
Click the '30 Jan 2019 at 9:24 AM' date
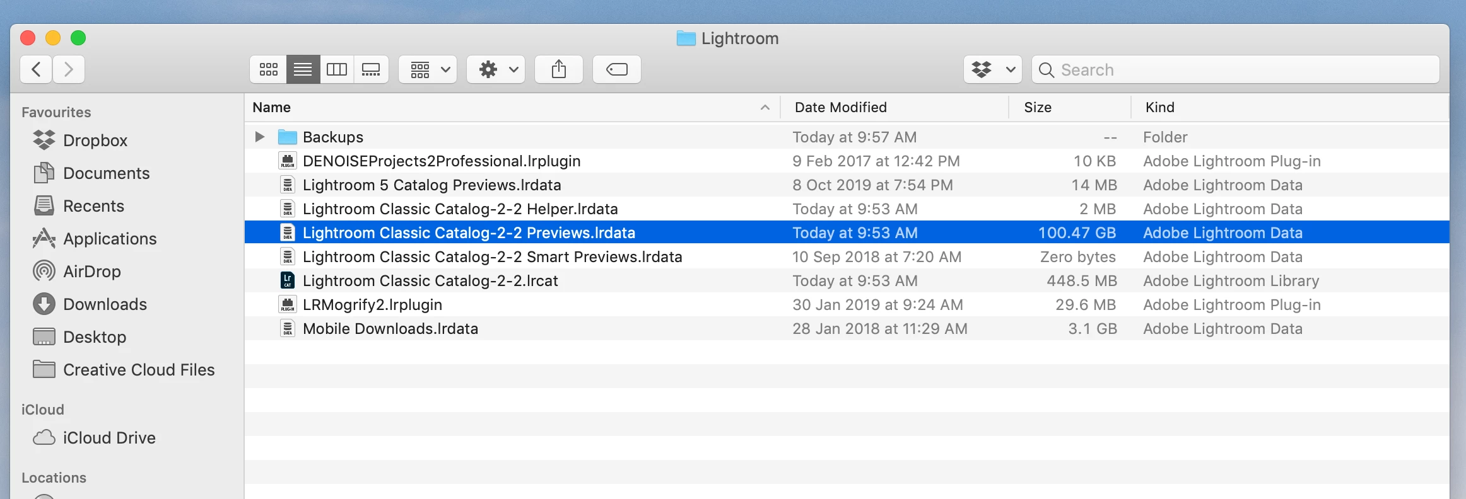click(x=877, y=304)
